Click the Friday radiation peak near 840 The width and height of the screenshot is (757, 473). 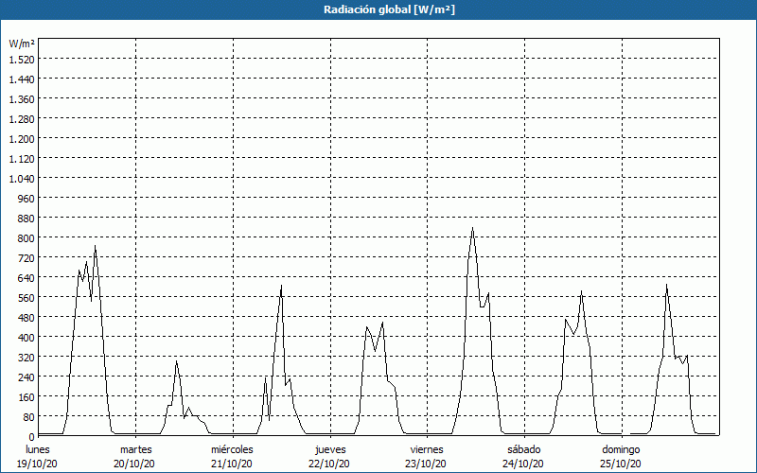click(x=472, y=228)
